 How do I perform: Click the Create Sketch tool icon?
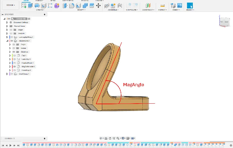point(24,6)
